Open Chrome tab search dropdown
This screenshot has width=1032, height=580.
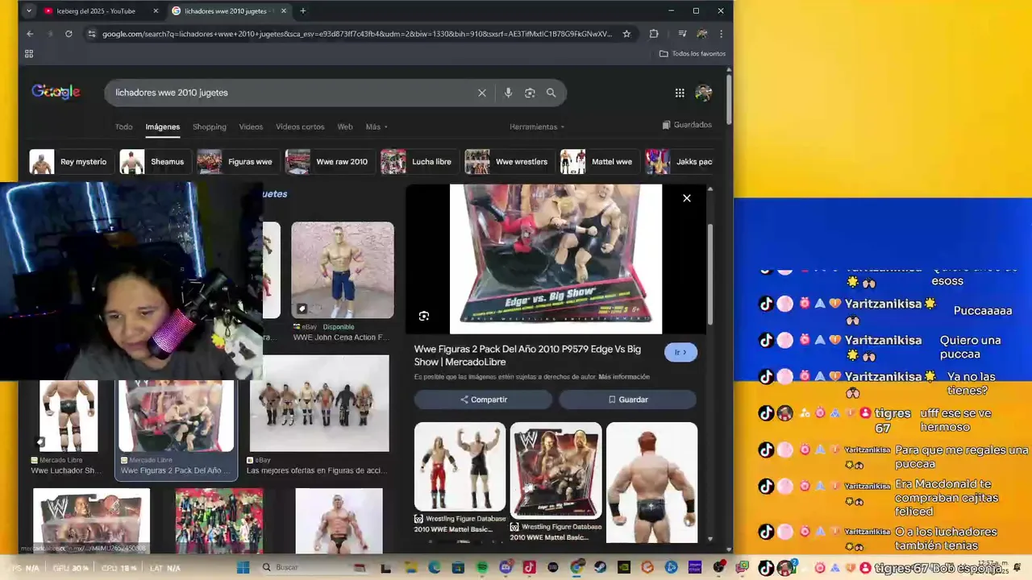pyautogui.click(x=29, y=11)
